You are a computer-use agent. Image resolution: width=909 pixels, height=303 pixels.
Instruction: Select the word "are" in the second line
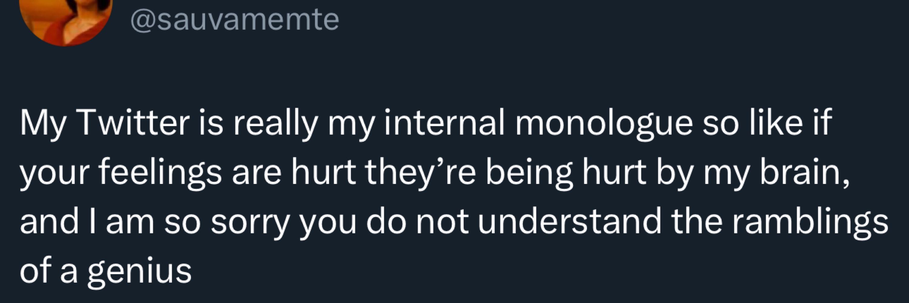[x=257, y=175]
